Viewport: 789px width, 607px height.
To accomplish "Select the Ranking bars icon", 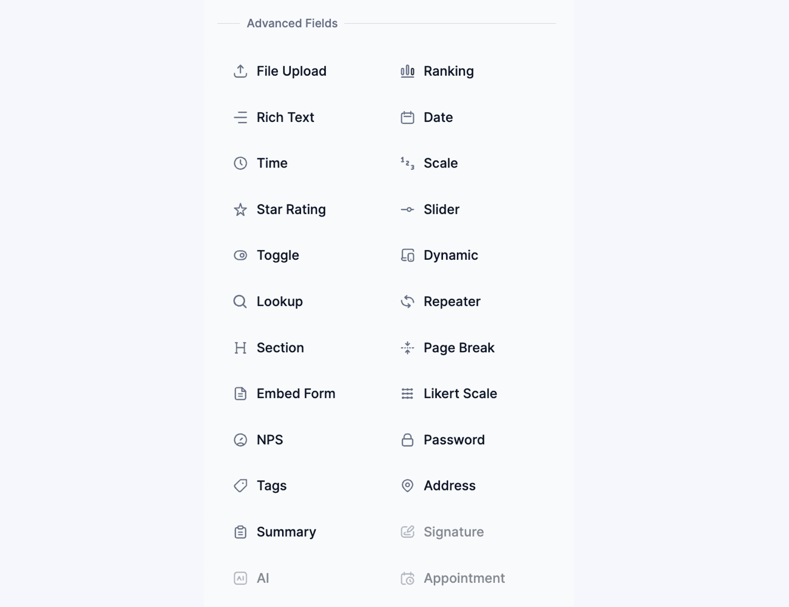I will pos(407,71).
